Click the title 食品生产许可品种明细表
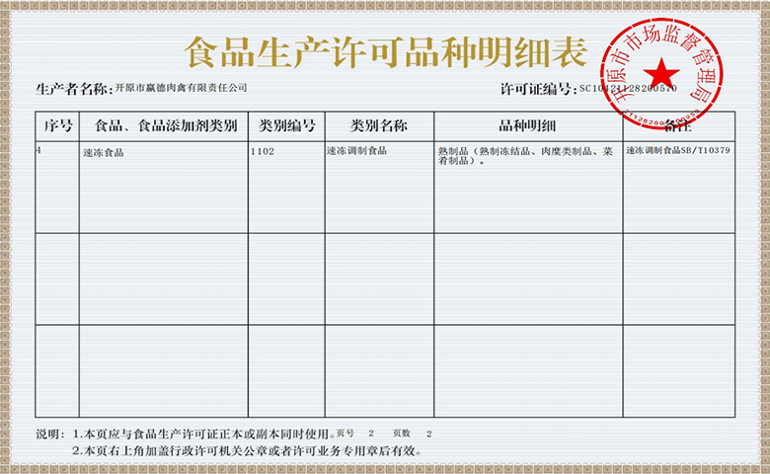Viewport: 770px width, 474px height. [x=385, y=50]
